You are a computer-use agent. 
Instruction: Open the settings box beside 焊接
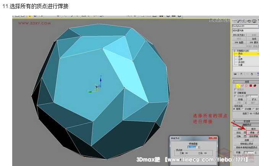click(257, 132)
